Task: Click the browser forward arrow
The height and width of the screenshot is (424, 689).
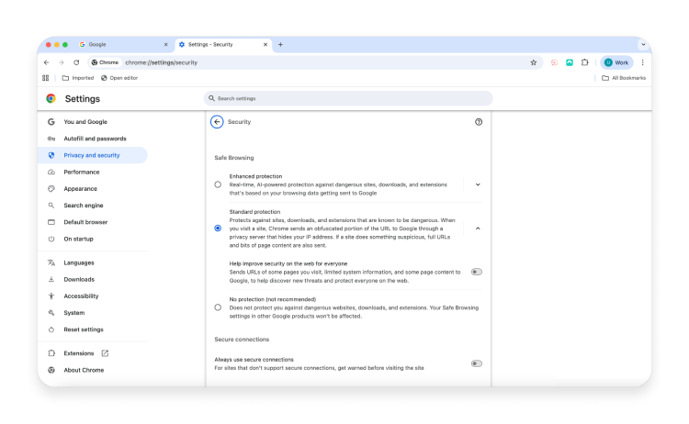Action: tap(62, 62)
